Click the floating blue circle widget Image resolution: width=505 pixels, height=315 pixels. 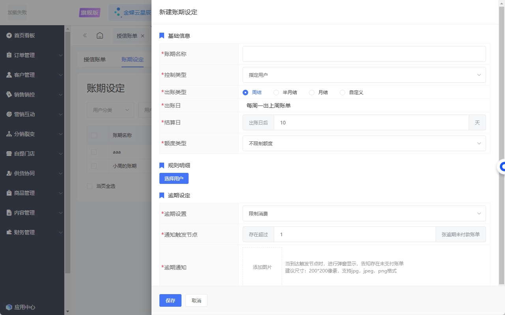[501, 167]
